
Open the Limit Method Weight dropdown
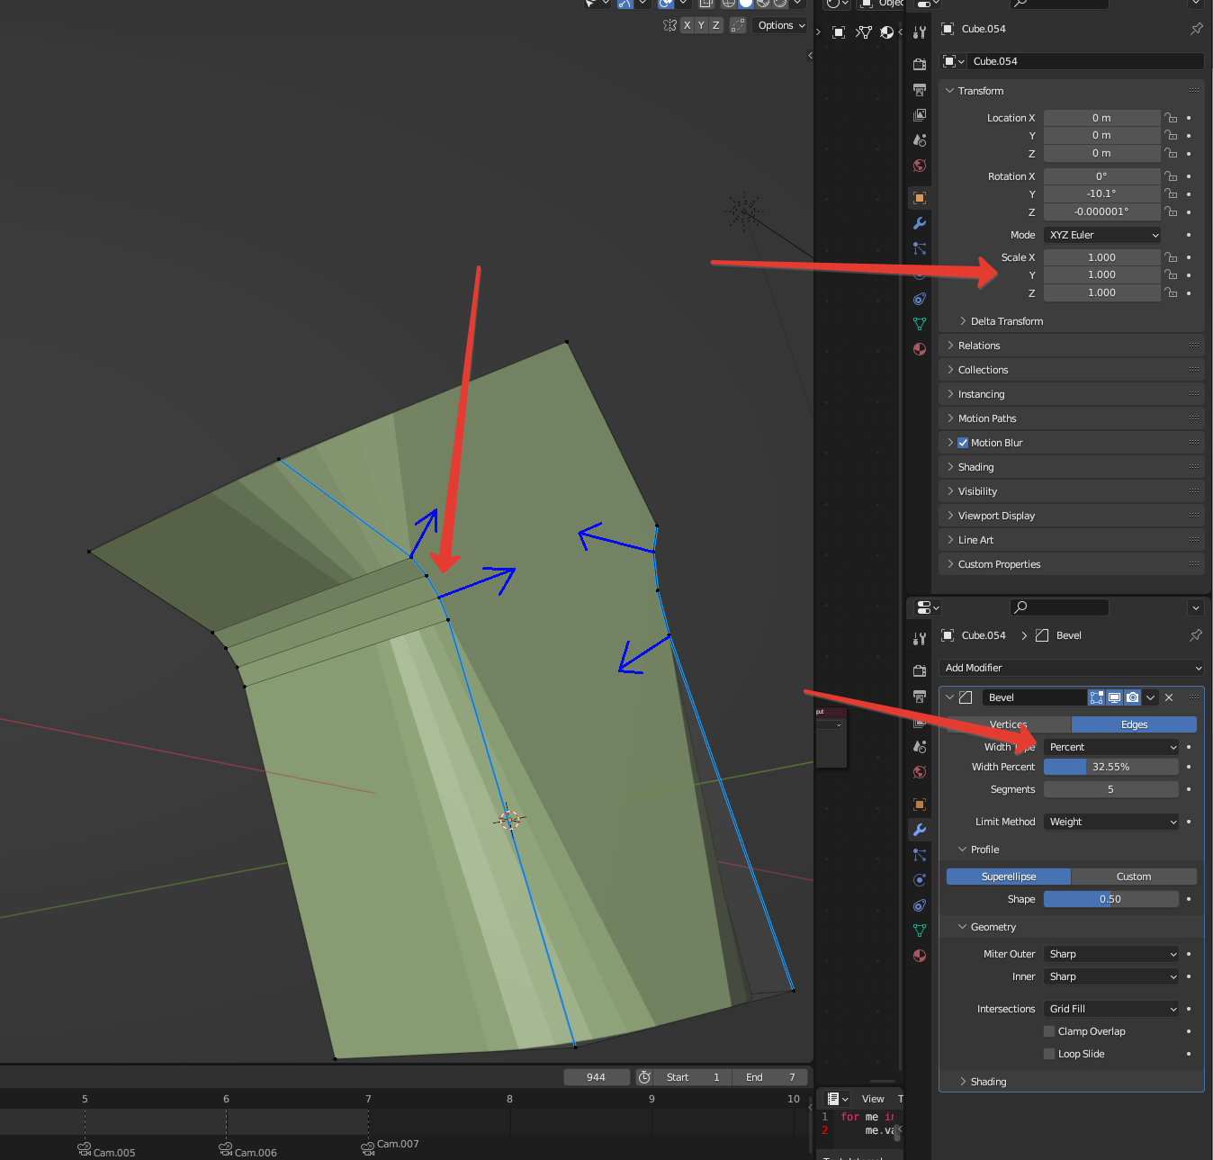point(1111,822)
